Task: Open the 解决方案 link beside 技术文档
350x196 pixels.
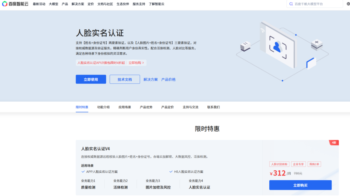Action: click(151, 80)
